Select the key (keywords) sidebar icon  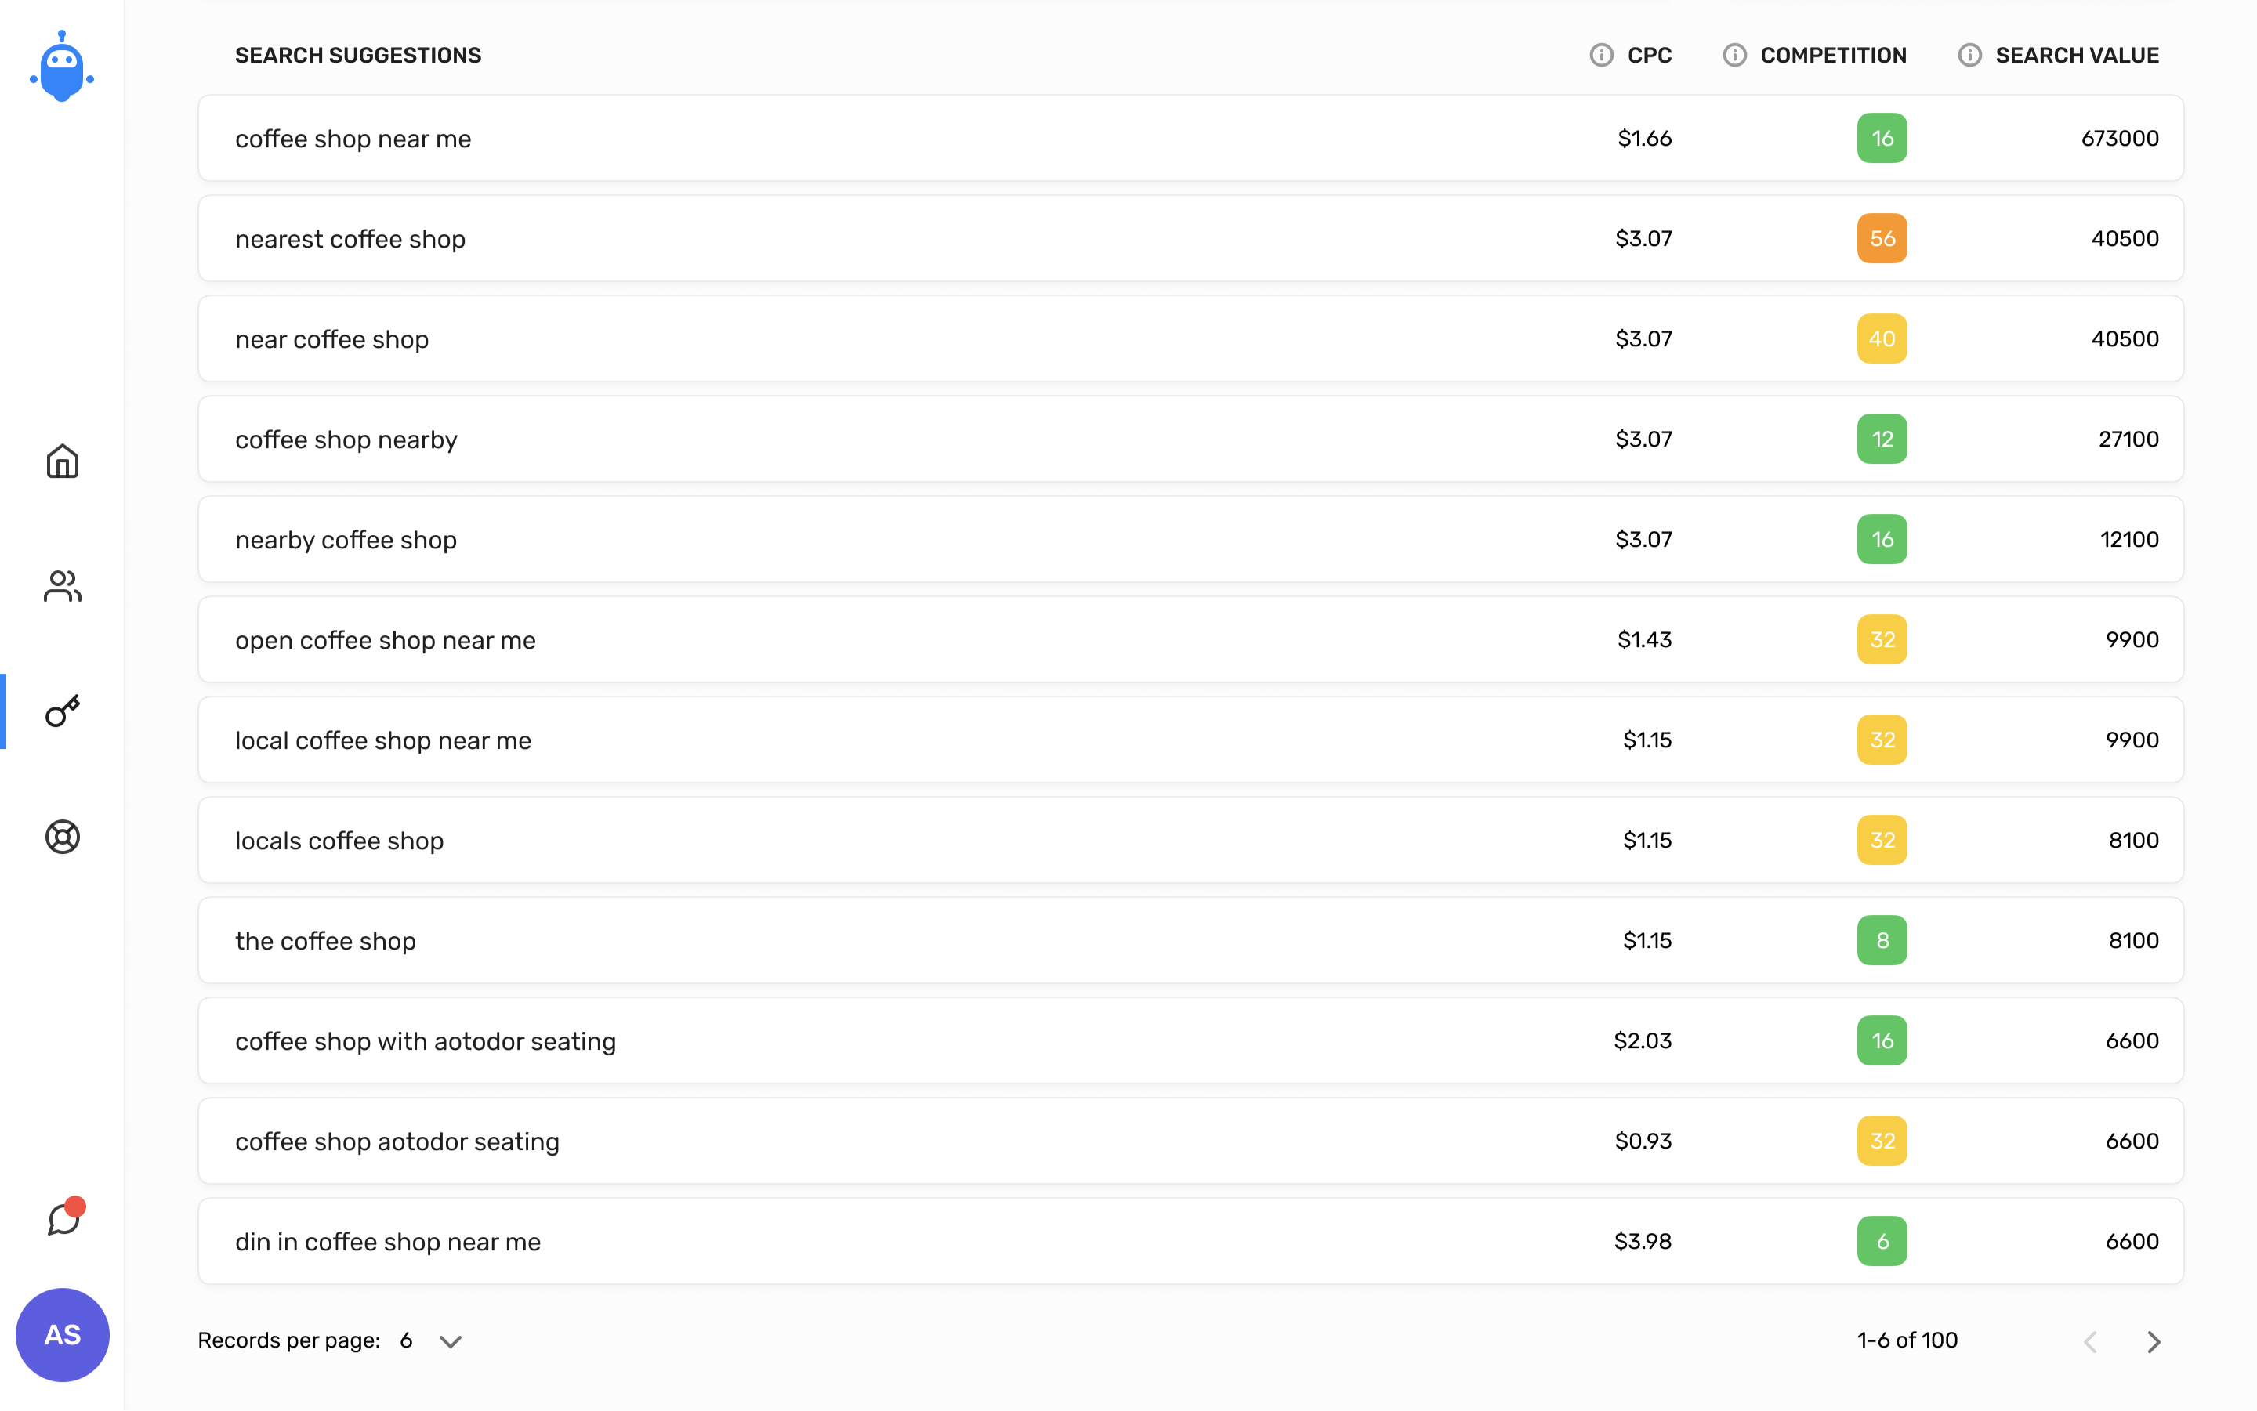coord(63,711)
